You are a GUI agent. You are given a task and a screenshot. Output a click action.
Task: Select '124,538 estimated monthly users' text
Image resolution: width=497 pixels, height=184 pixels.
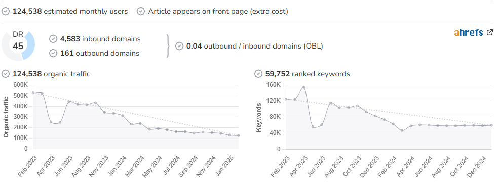point(70,12)
